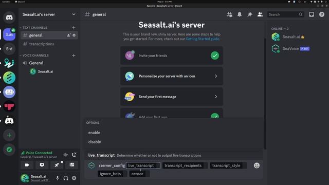329x185 pixels.
Task: Open User Settings gear icon
Action: pos(74,178)
